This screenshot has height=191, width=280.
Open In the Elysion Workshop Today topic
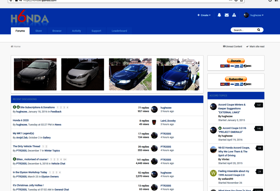click(30, 172)
